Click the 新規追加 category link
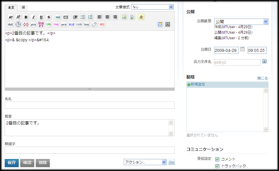 click(x=198, y=84)
